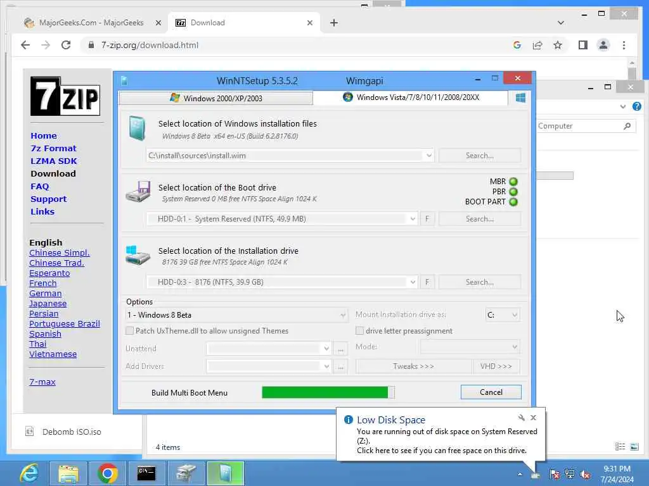Click the Low Disk Space notification text
This screenshot has height=486, width=649.
point(447,441)
